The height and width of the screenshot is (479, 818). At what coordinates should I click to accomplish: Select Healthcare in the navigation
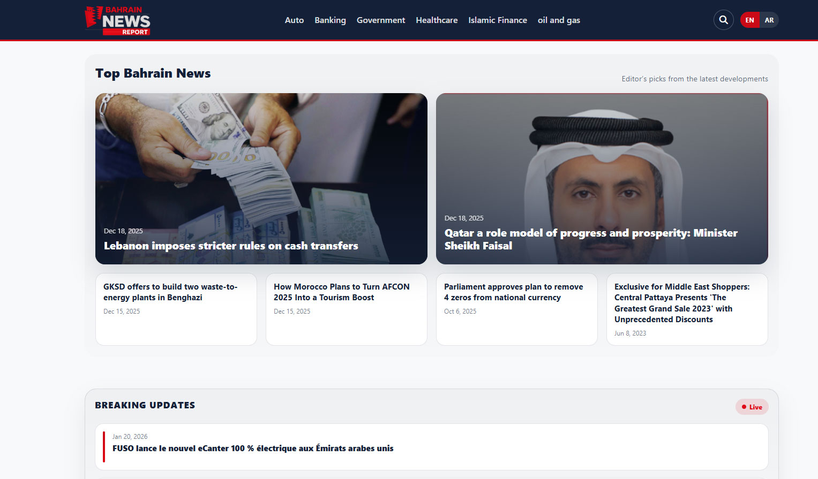(x=437, y=20)
